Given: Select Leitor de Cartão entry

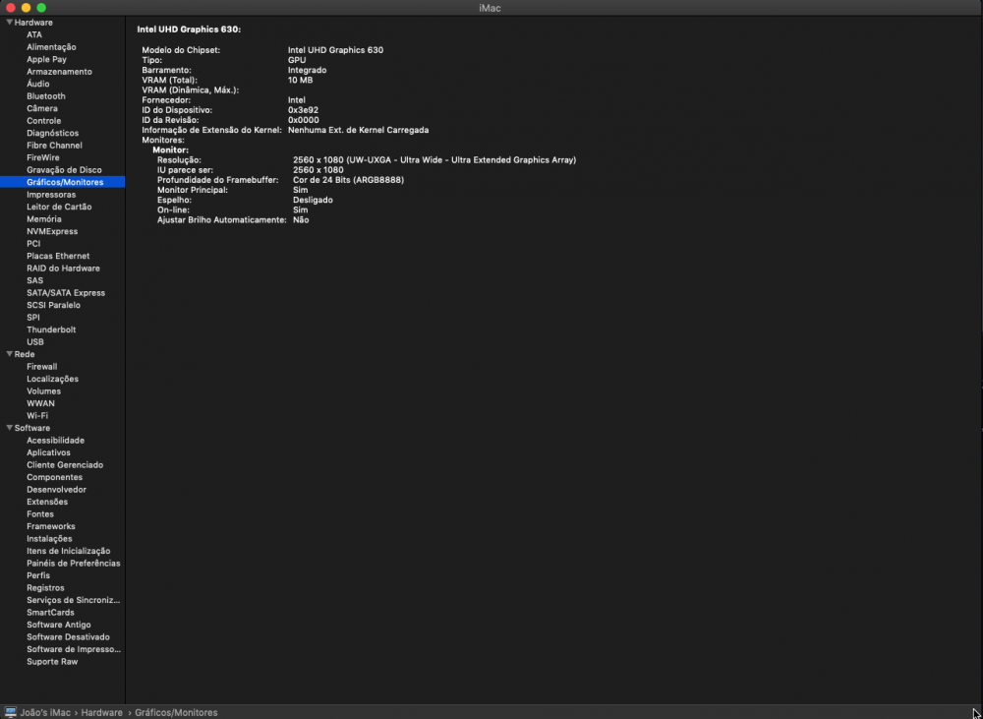Looking at the screenshot, I should click(59, 207).
